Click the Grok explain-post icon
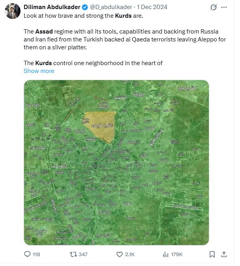 tap(214, 7)
